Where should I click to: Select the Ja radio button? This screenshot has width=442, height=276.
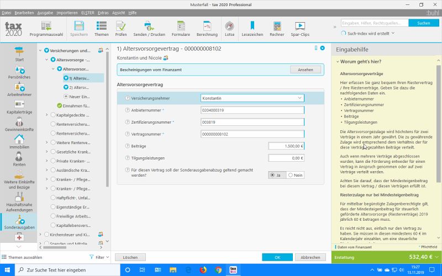pyautogui.click(x=273, y=175)
